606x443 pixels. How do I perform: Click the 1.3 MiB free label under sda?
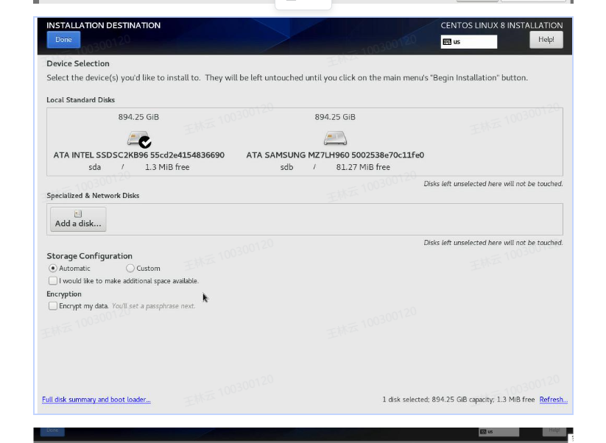pos(167,167)
